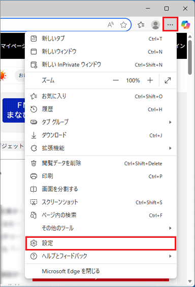195x287 pixels.
Task: Click the InPrivate window icon
Action: click(x=34, y=65)
